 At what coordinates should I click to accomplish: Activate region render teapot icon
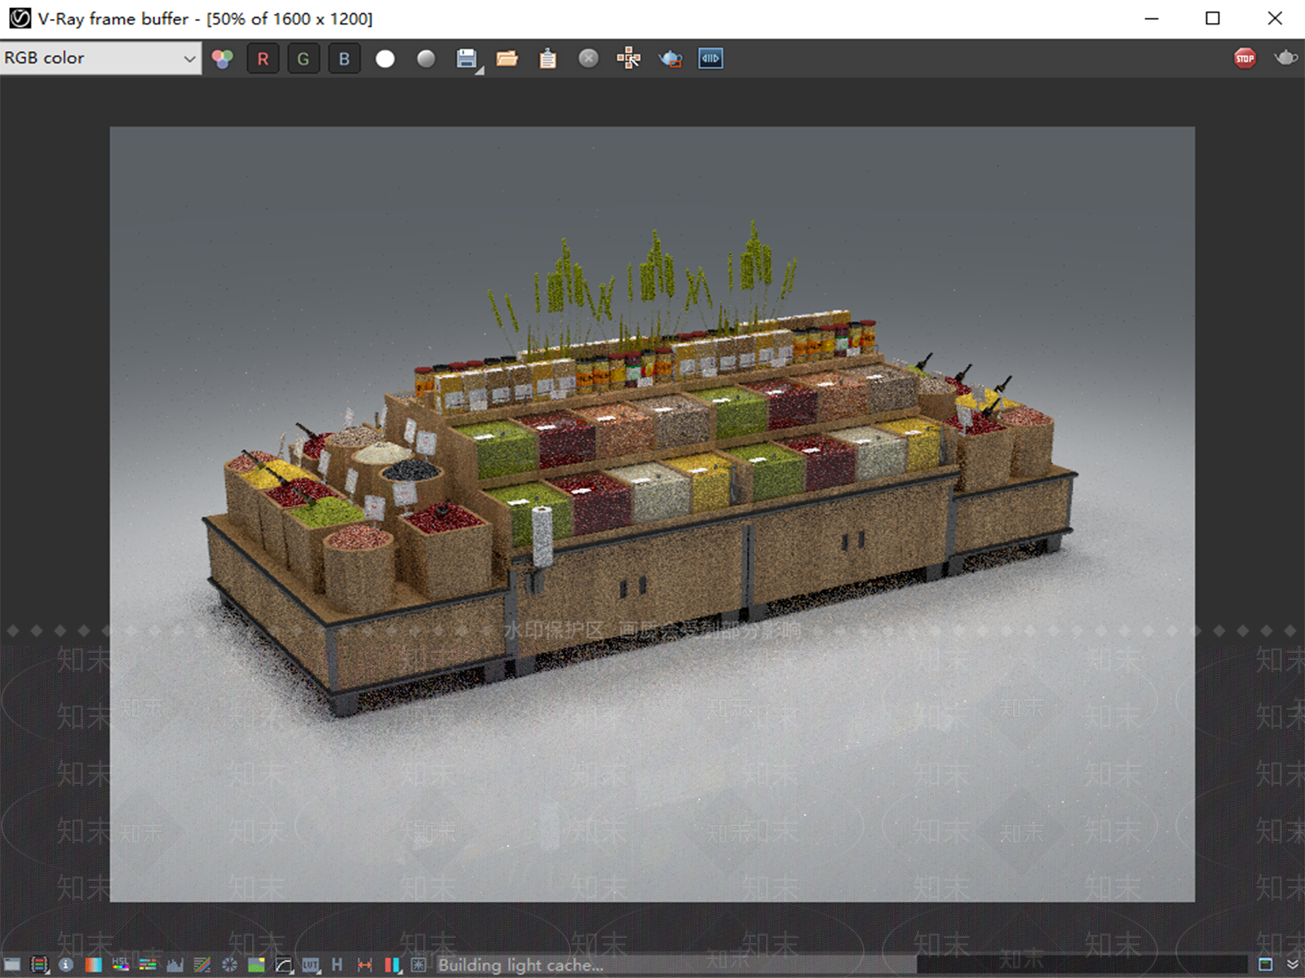670,59
